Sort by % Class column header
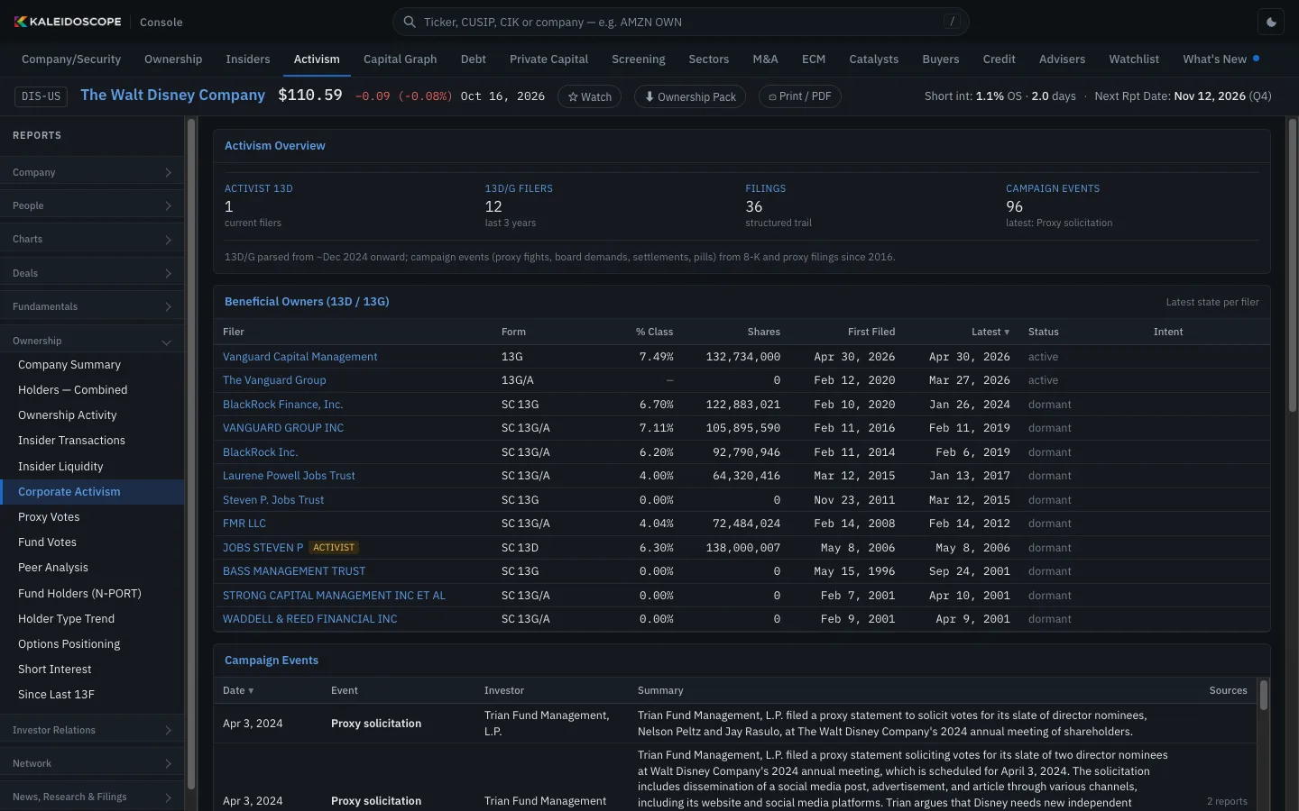The height and width of the screenshot is (811, 1299). click(x=654, y=332)
